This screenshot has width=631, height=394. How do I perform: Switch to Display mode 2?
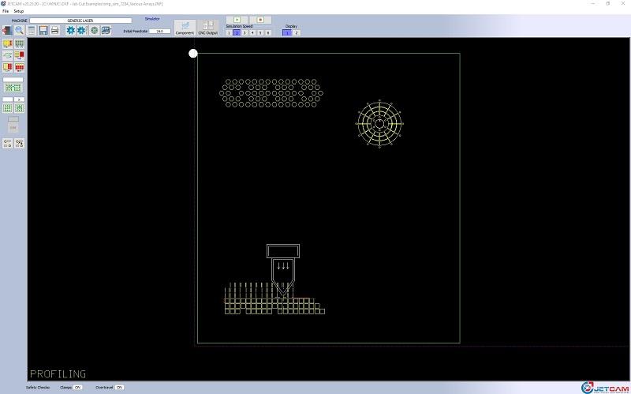[x=297, y=32]
